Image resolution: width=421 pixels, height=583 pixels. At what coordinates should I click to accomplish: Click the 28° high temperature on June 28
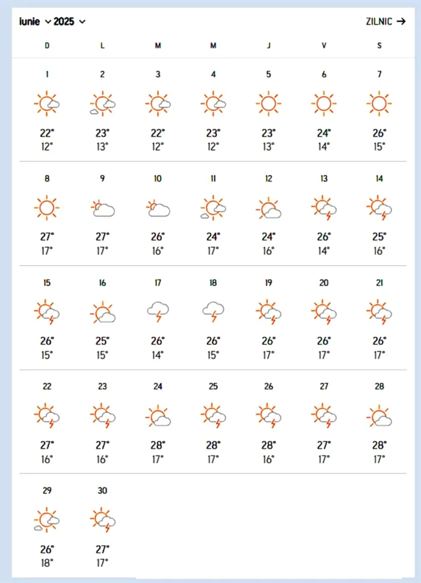pyautogui.click(x=379, y=445)
